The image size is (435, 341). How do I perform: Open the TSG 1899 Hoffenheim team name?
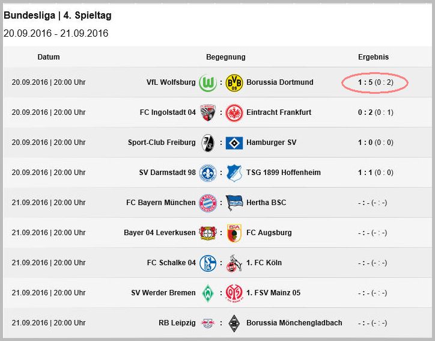coord(283,173)
